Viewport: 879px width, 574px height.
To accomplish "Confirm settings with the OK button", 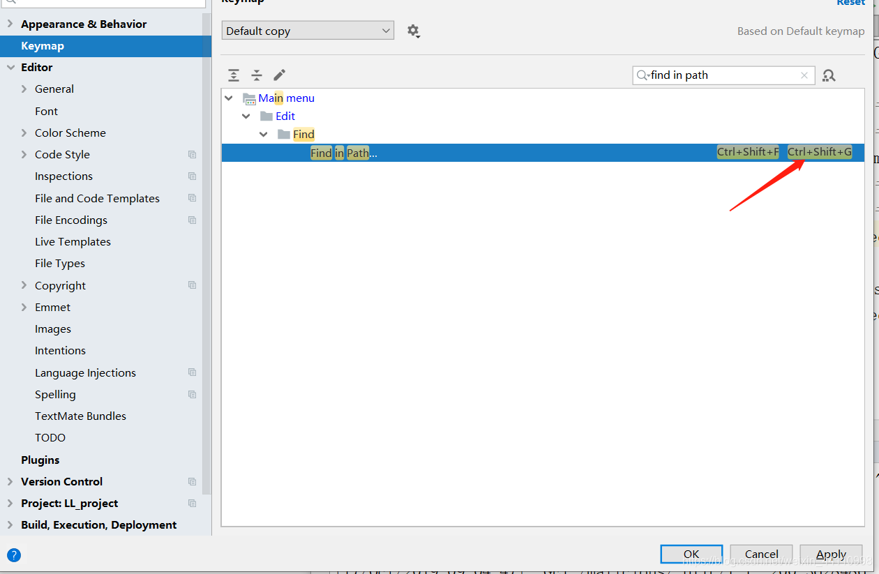I will tap(691, 553).
